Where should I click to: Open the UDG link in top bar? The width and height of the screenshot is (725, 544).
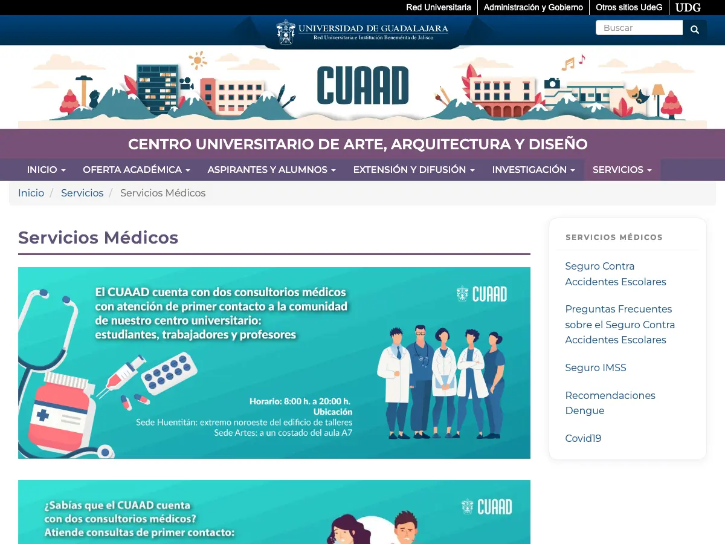[688, 7]
